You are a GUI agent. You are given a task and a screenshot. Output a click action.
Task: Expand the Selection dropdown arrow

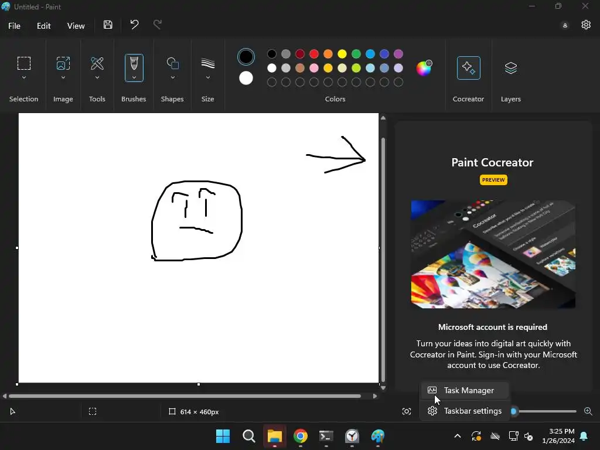23,77
